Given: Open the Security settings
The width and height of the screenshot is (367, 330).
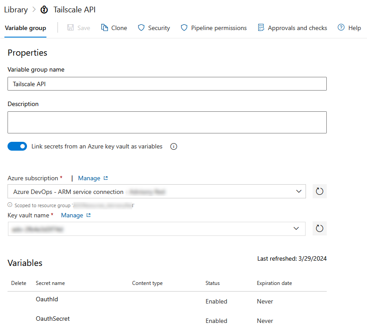Looking at the screenshot, I should pyautogui.click(x=159, y=28).
